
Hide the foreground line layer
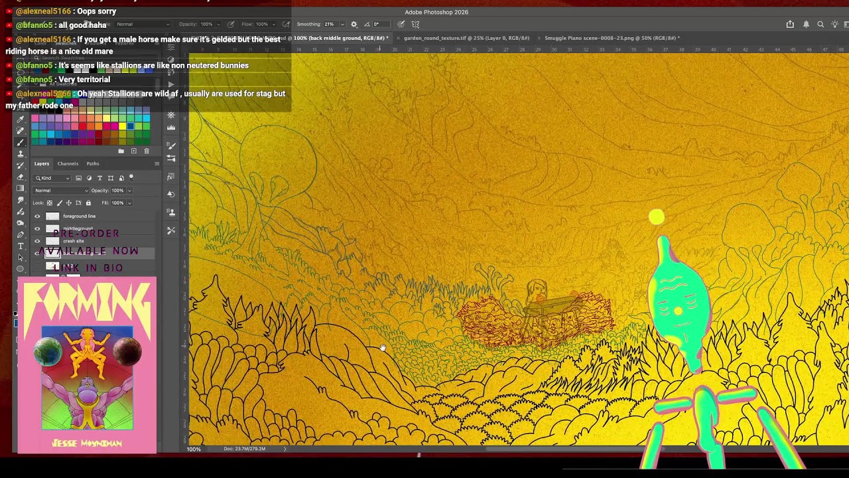pyautogui.click(x=37, y=216)
